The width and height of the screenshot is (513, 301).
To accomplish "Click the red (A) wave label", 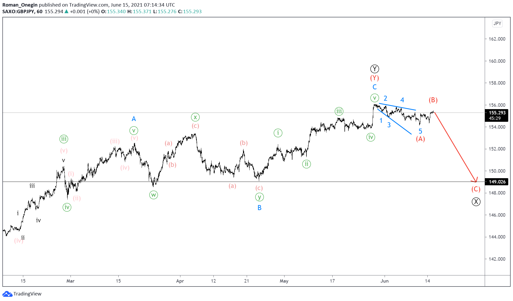I will 420,139.
